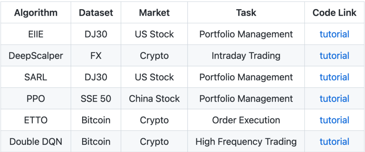Click the Task column header
Viewport: 365px width, 152px height.
[246, 13]
